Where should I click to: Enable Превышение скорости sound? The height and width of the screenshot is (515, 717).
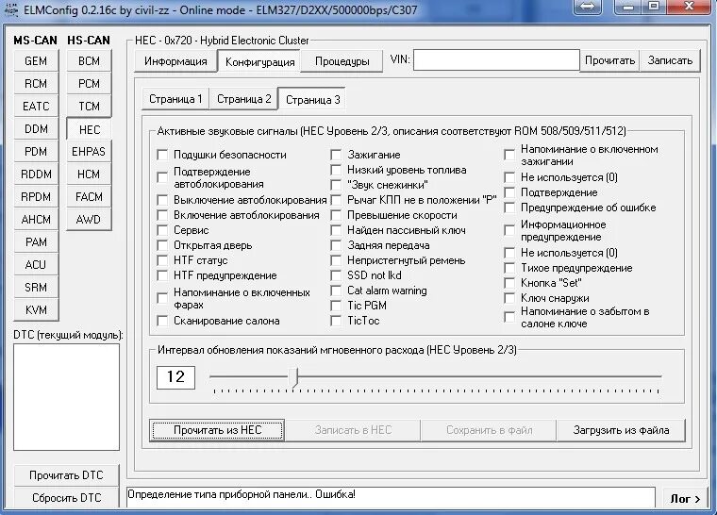click(336, 215)
